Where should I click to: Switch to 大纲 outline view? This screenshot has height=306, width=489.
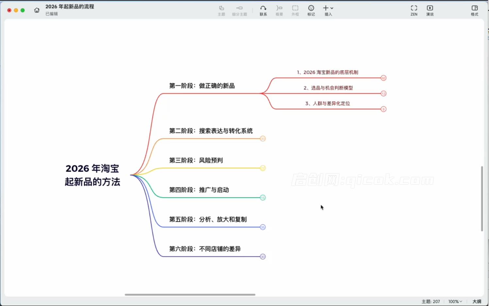pos(477,301)
